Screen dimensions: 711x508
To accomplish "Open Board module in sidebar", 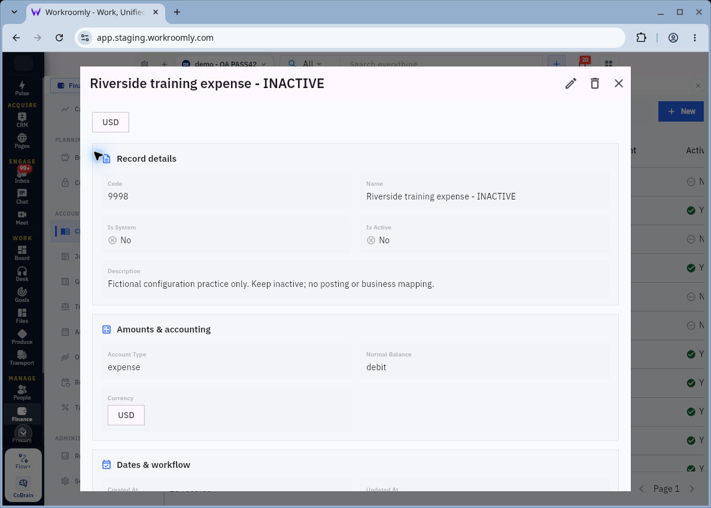I will tap(22, 253).
